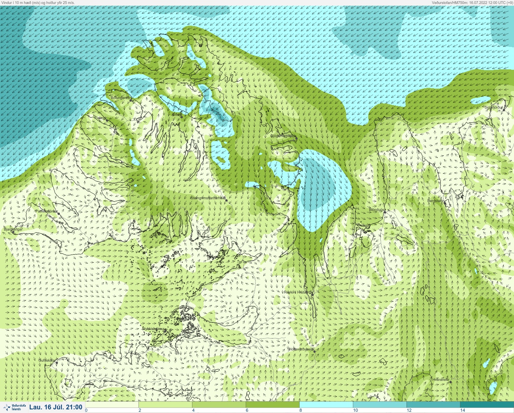Click legend value '2'
Image resolution: width=514 pixels, height=413 pixels.
pyautogui.click(x=140, y=410)
